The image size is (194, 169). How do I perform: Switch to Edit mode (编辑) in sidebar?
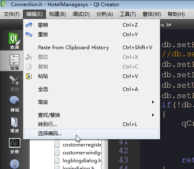coord(14,62)
